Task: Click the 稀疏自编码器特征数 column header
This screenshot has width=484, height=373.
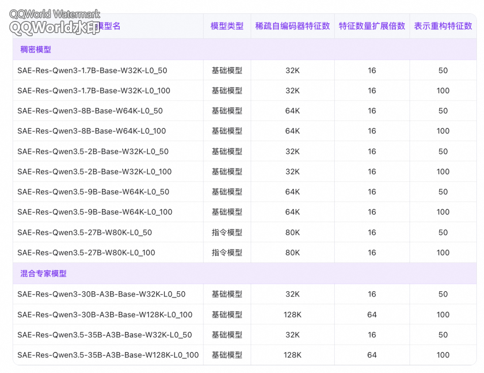Action: (x=292, y=26)
